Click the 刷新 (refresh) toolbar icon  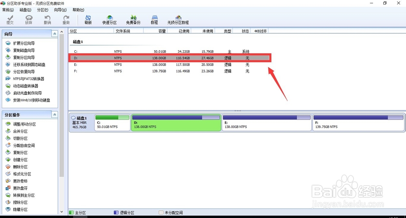[x=88, y=19]
